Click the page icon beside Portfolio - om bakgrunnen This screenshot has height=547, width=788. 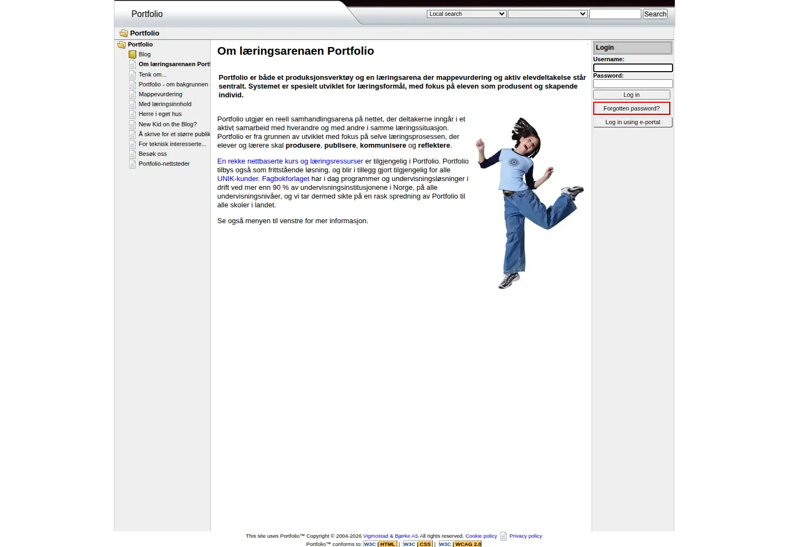point(132,85)
